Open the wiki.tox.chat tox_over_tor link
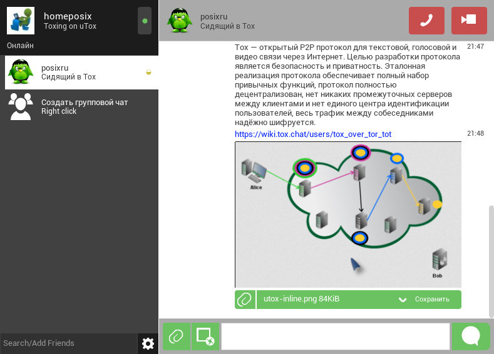The width and height of the screenshot is (494, 354). (x=313, y=134)
